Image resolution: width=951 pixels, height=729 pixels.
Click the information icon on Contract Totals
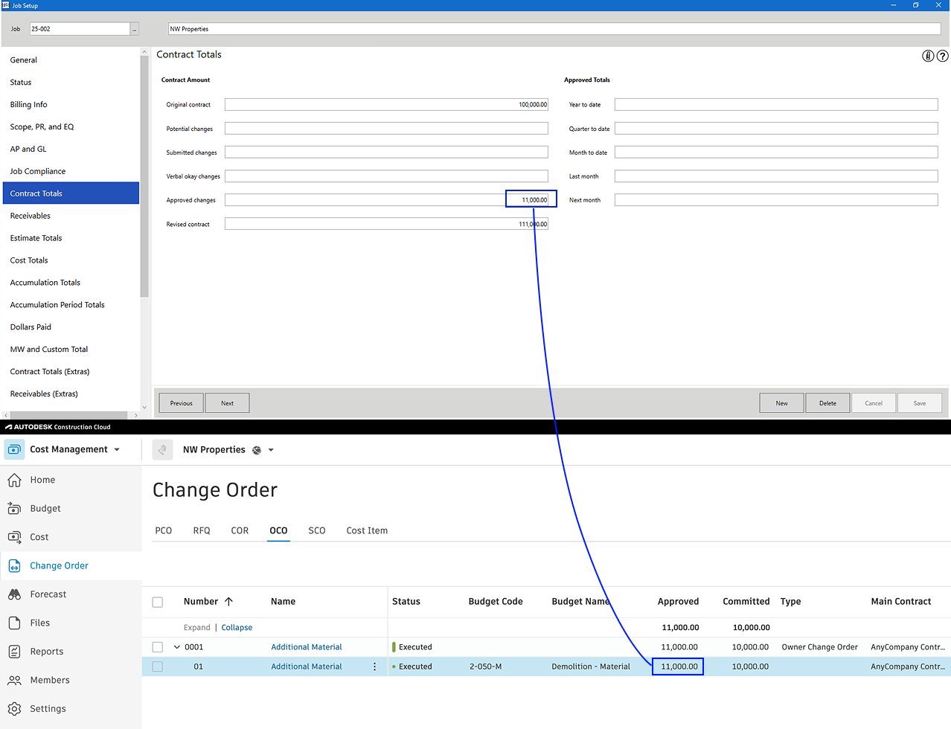[x=928, y=55]
